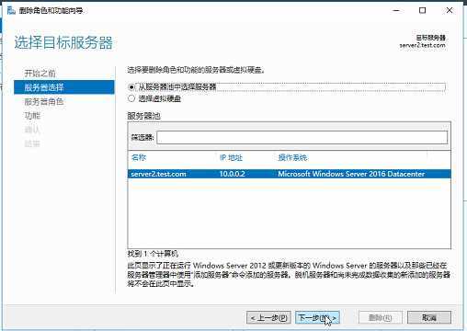This screenshot has width=467, height=331.
Task: Select server2.test.com row in server pool
Action: click(x=290, y=174)
